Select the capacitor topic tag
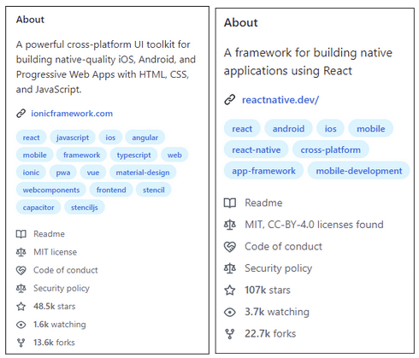This screenshot has height=358, width=419. click(x=38, y=208)
